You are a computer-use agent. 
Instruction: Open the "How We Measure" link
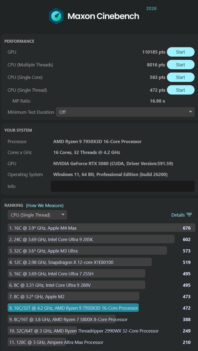point(44,205)
